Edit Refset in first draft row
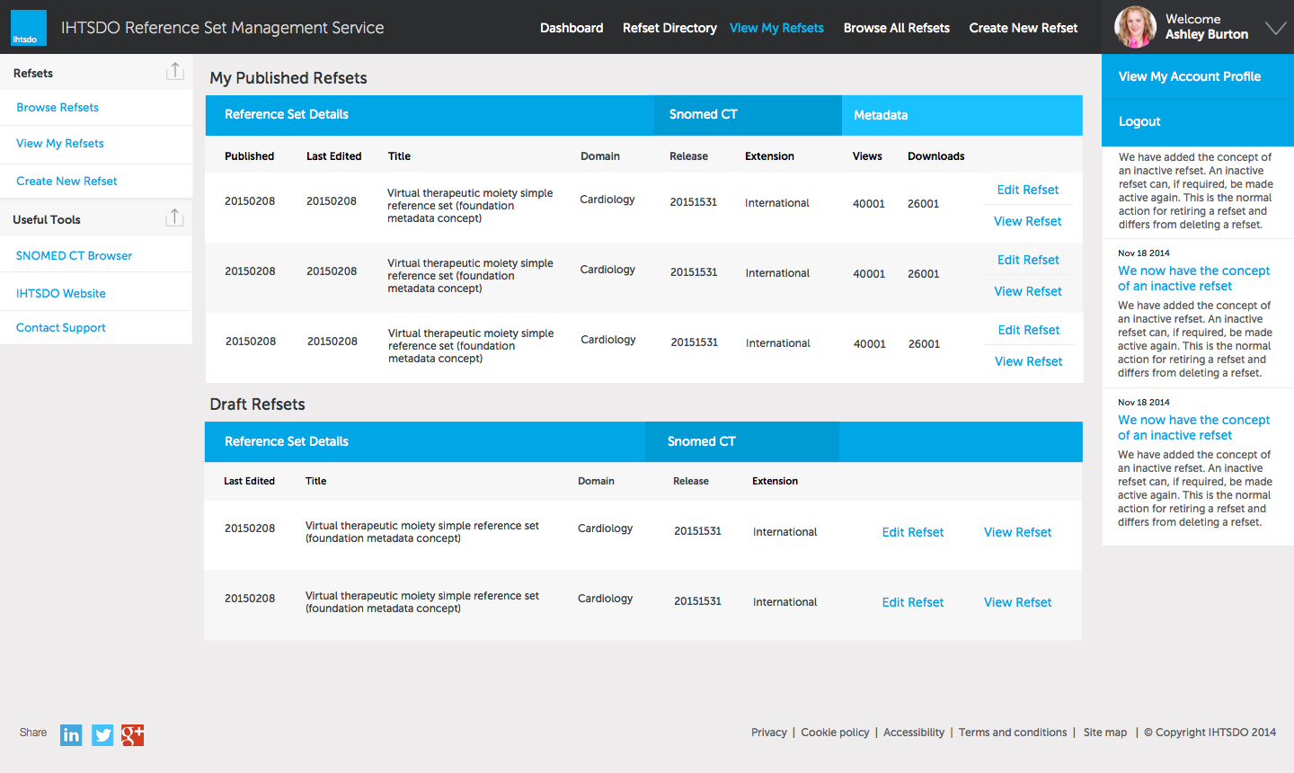The width and height of the screenshot is (1294, 773). coord(913,532)
